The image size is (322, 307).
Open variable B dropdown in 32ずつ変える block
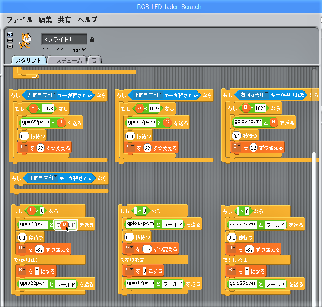pyautogui.click(x=237, y=146)
